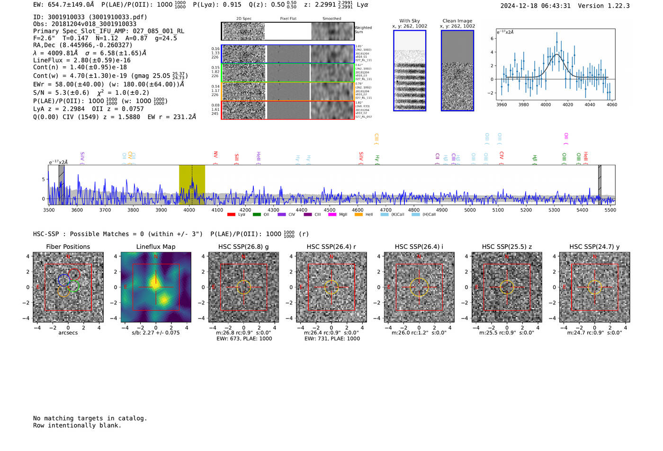Click the blue fiber circle in Fiber Positions
This screenshot has height=451, width=663.
pos(64,280)
